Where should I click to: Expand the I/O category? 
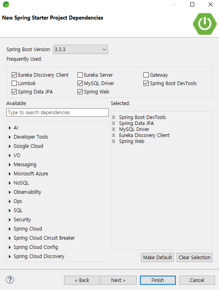10,155
